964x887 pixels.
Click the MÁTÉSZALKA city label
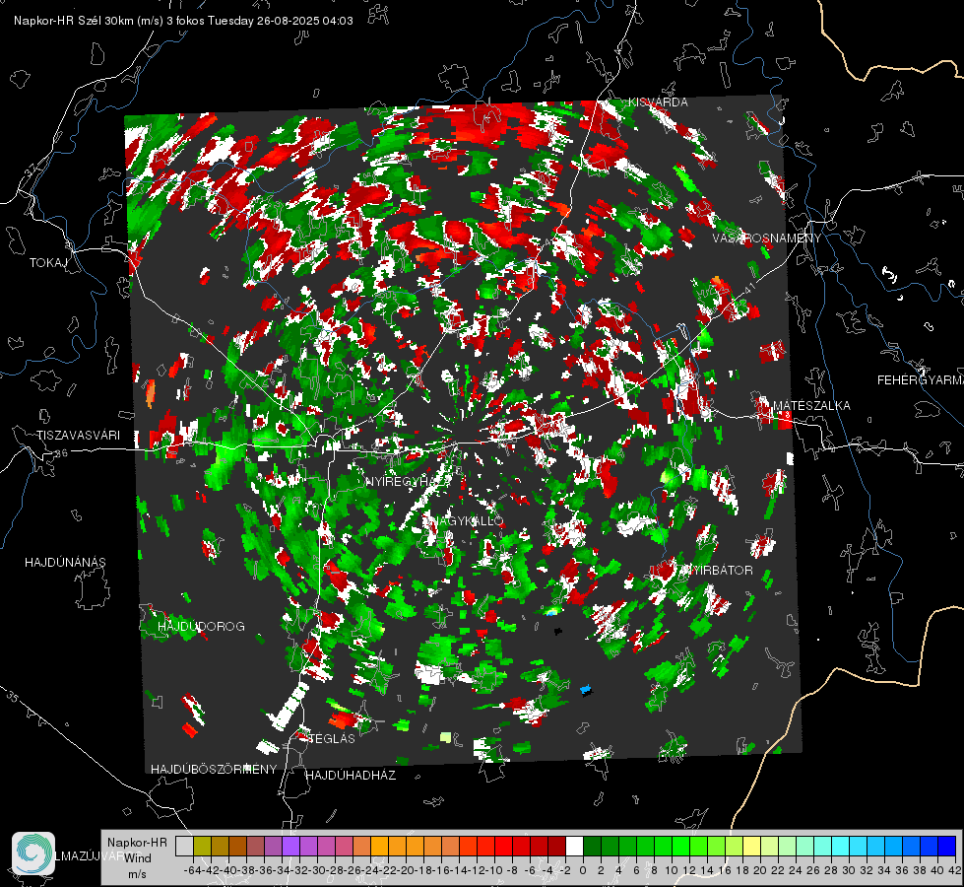click(811, 406)
